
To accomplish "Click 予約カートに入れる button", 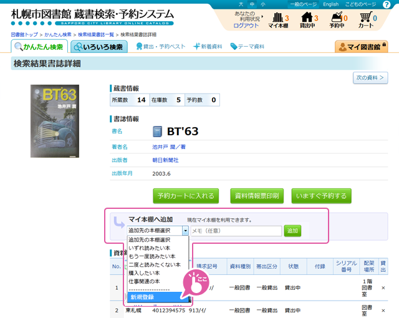I will tap(186, 196).
